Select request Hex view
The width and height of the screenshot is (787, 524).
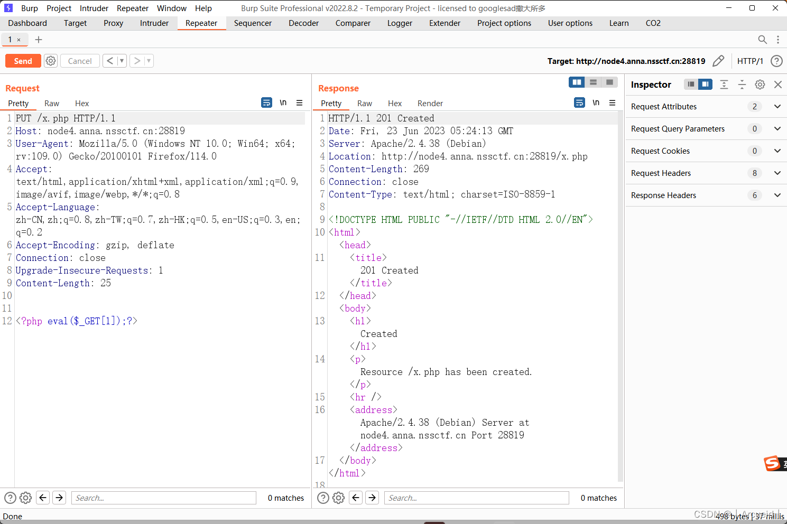[82, 104]
